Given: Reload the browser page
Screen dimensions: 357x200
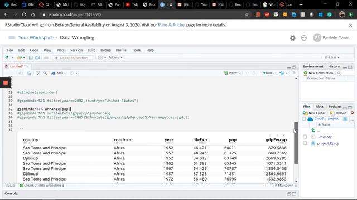Looking at the screenshot, I should (24, 14).
